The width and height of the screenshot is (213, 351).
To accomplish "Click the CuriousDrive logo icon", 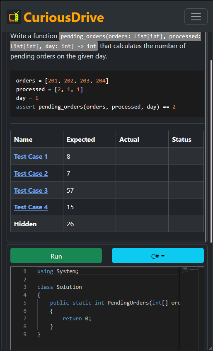I will [x=14, y=17].
